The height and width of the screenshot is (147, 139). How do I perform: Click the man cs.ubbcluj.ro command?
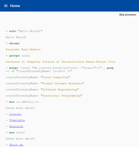[24, 102]
